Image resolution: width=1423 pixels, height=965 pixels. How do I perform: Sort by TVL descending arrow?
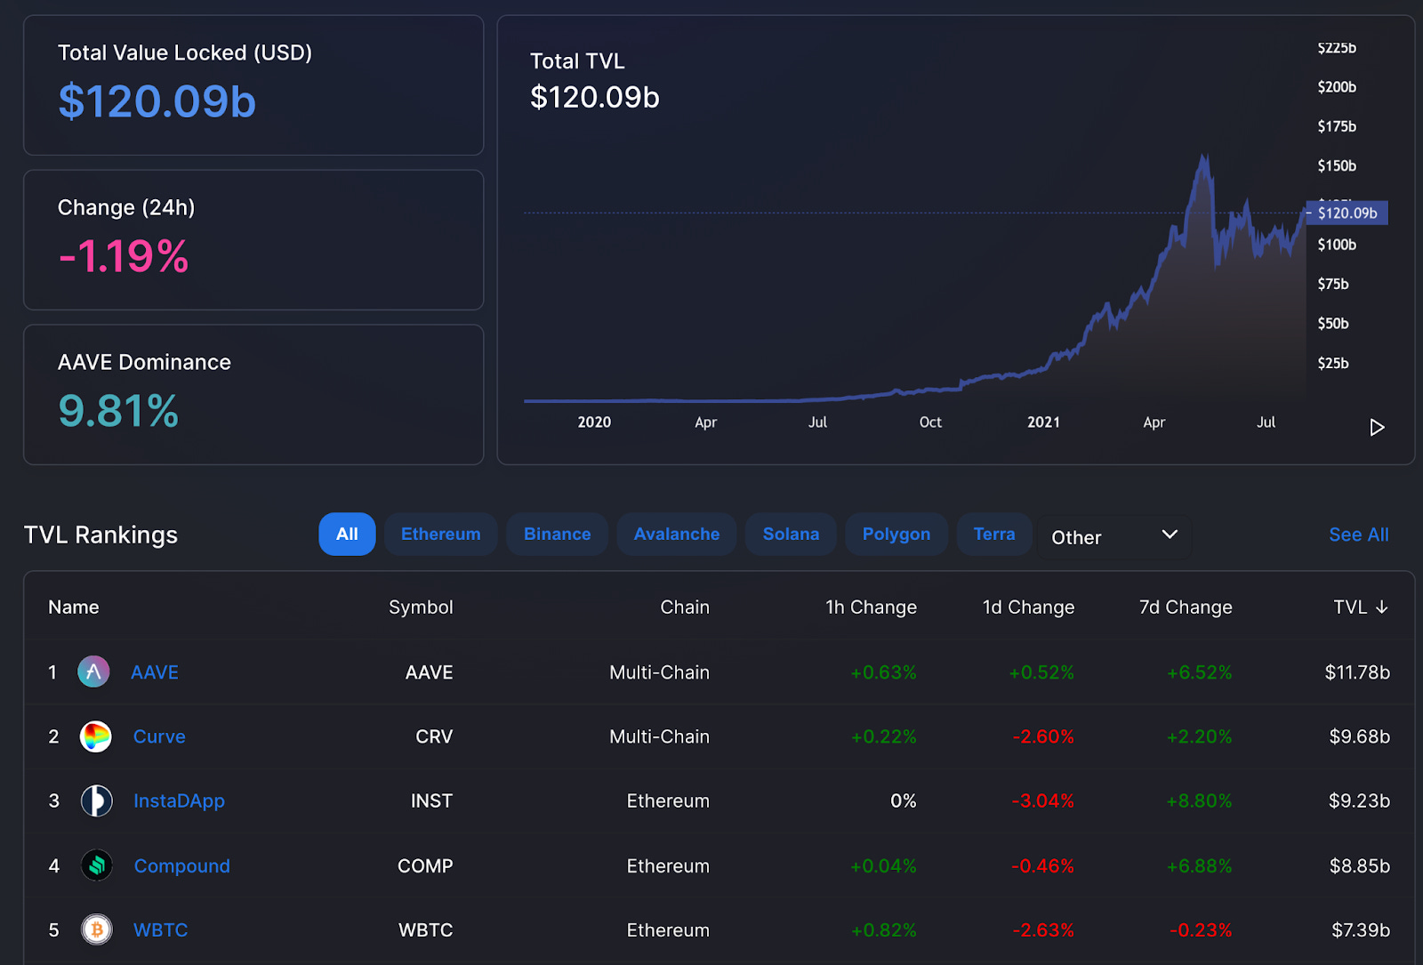tap(1381, 607)
